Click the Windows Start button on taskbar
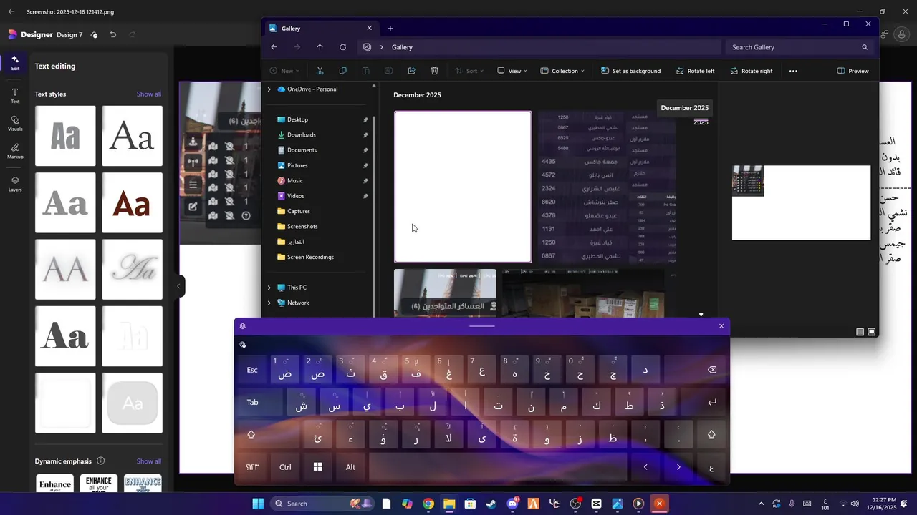 tap(258, 504)
